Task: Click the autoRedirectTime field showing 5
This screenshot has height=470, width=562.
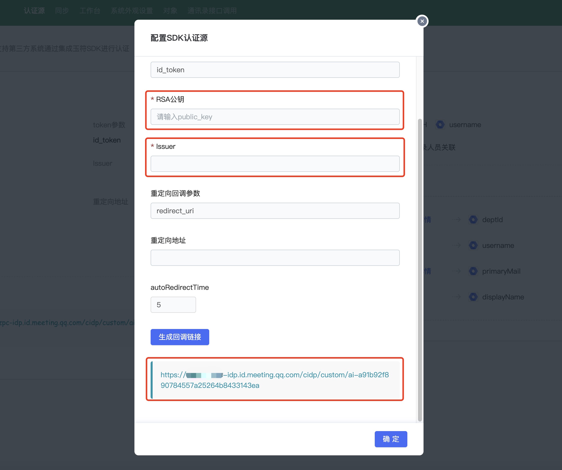Action: point(173,305)
